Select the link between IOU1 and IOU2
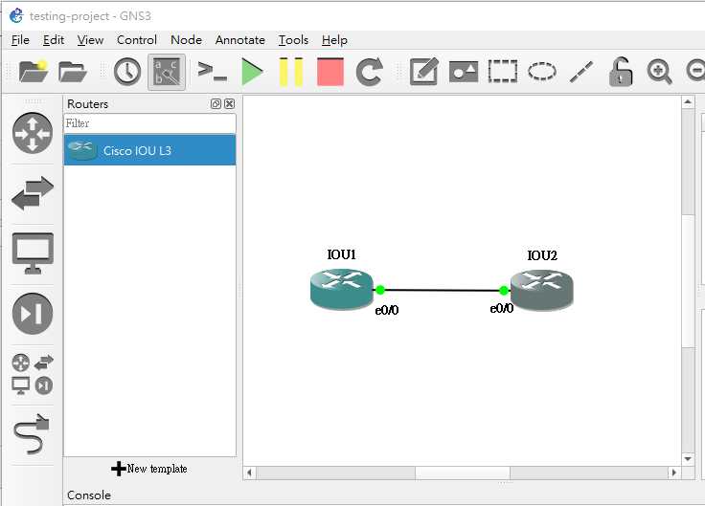Image resolution: width=705 pixels, height=506 pixels. click(x=442, y=290)
